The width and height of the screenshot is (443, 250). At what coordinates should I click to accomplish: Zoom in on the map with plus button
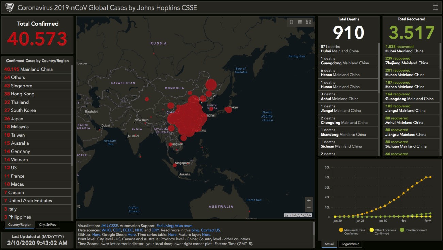(x=309, y=200)
